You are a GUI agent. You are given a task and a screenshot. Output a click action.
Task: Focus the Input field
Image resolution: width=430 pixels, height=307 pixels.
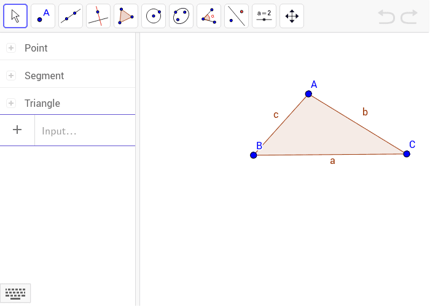[x=85, y=131]
